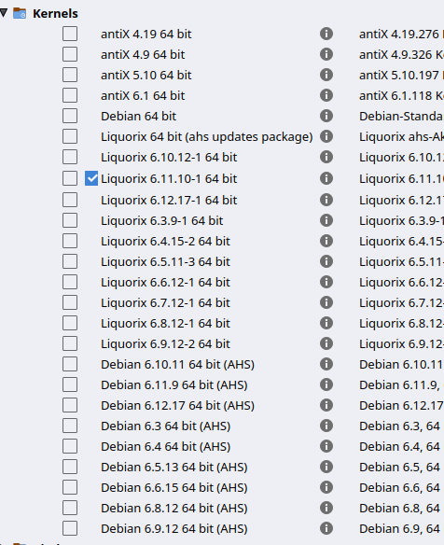The height and width of the screenshot is (545, 444).
Task: Check the Liquorix 6.10.12-1 checkbox
Action: point(70,157)
